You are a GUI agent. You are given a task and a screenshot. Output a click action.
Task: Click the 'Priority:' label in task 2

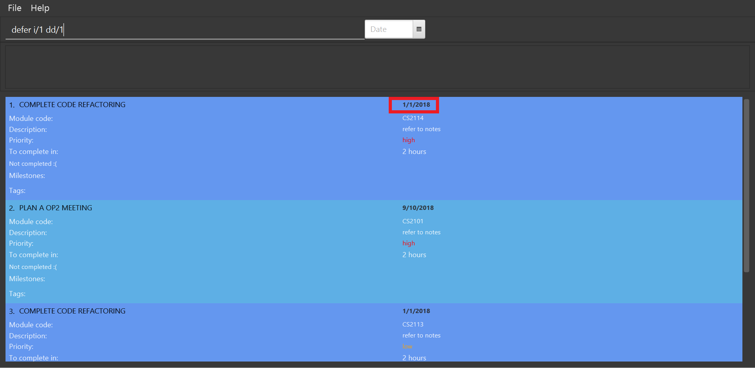click(21, 243)
